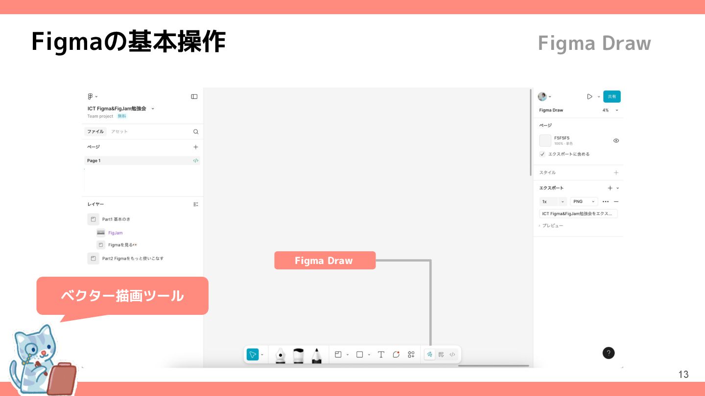Image resolution: width=705 pixels, height=396 pixels.
Task: Select the Frame tool
Action: (x=338, y=354)
